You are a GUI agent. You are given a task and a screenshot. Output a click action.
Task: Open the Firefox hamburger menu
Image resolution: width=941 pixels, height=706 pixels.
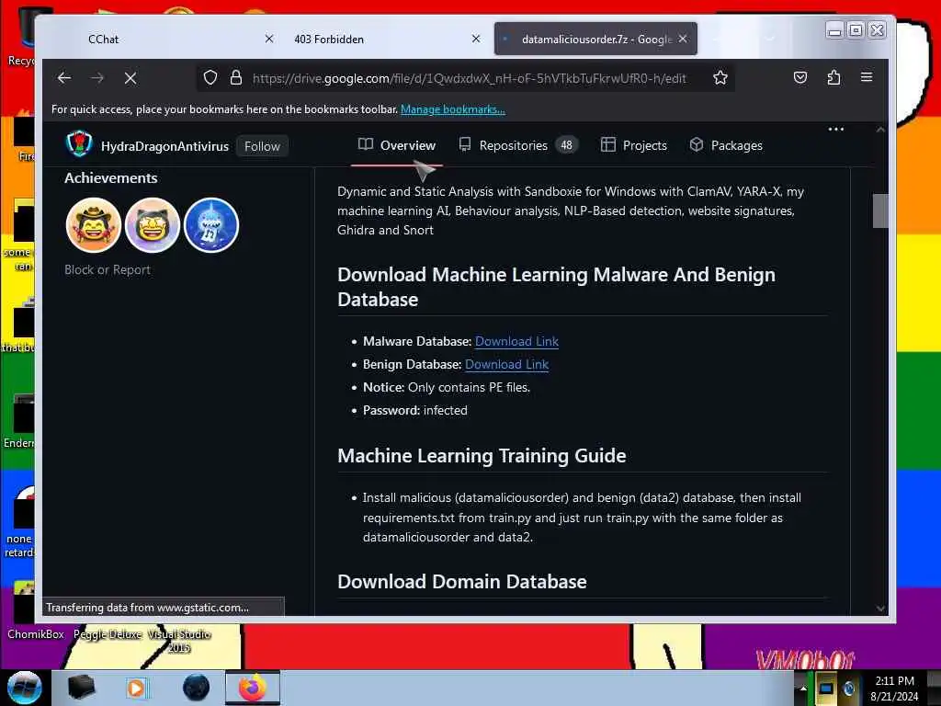[867, 77]
